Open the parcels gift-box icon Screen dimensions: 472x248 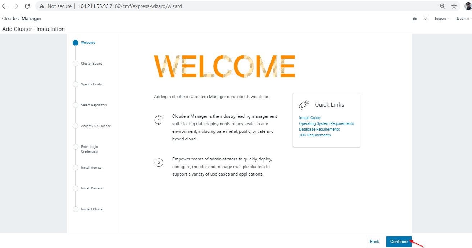point(415,19)
